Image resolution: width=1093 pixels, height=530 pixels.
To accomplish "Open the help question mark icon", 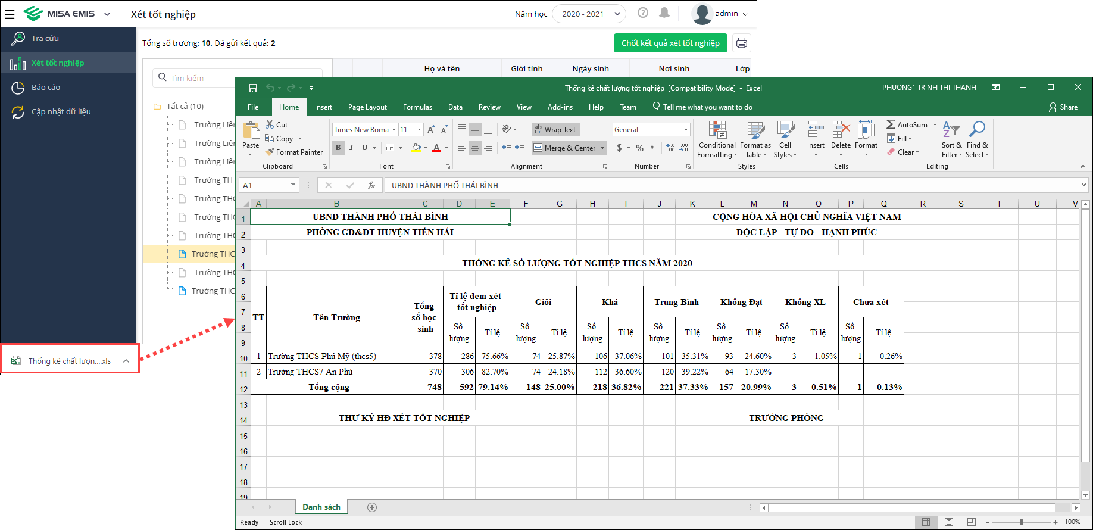I will click(x=643, y=13).
